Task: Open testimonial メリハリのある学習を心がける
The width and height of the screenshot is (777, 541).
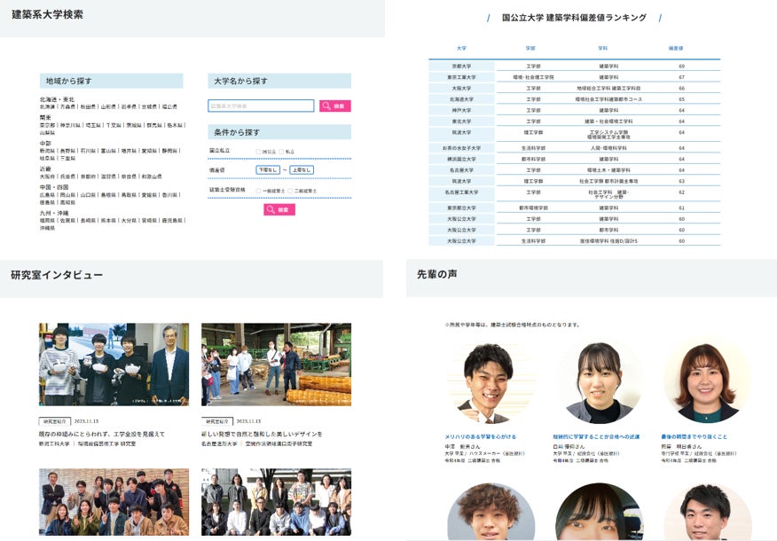Action: [x=481, y=437]
